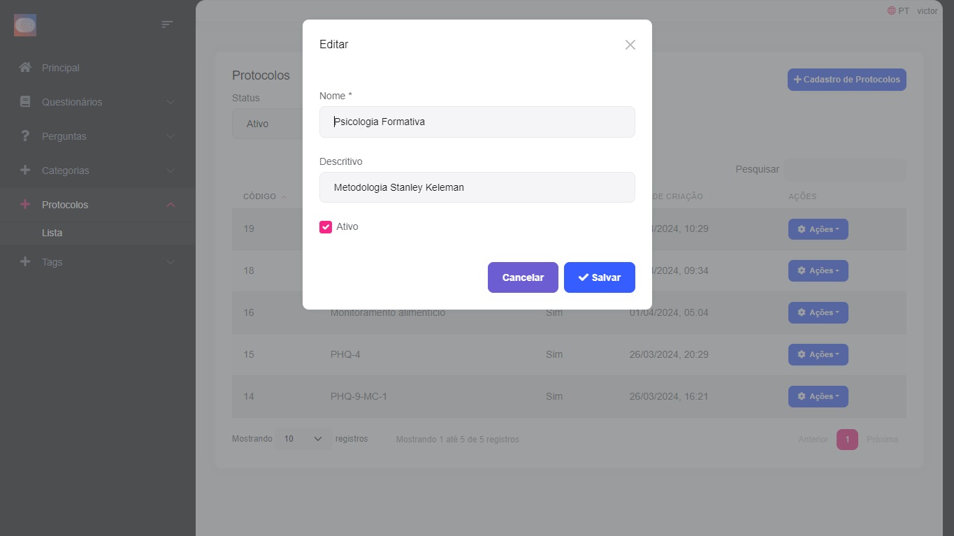Close the Editar dialog with X

click(630, 45)
